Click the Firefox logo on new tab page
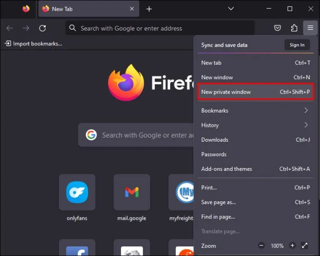The height and width of the screenshot is (256, 320). (x=126, y=82)
